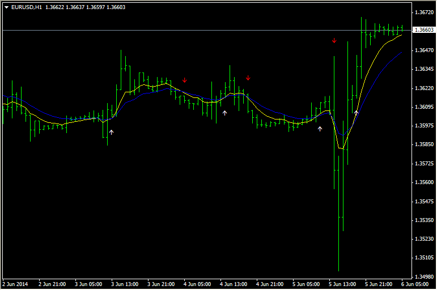The image size is (437, 290).
Task: Click the highlighted 1.36603 current price tag
Action: [x=424, y=30]
